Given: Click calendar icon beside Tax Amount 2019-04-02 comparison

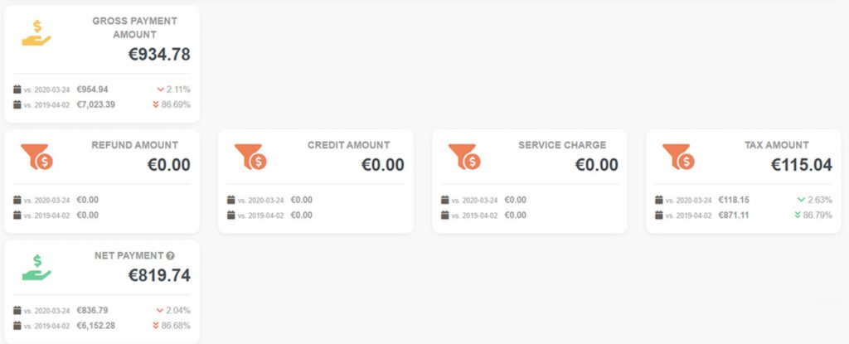Looking at the screenshot, I should coord(659,215).
